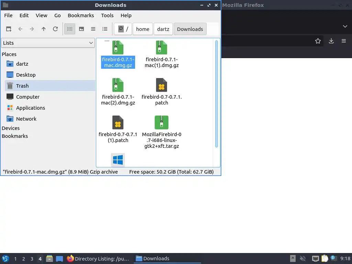Switch to detailed list view mode
This screenshot has width=352, height=264.
pyautogui.click(x=105, y=29)
